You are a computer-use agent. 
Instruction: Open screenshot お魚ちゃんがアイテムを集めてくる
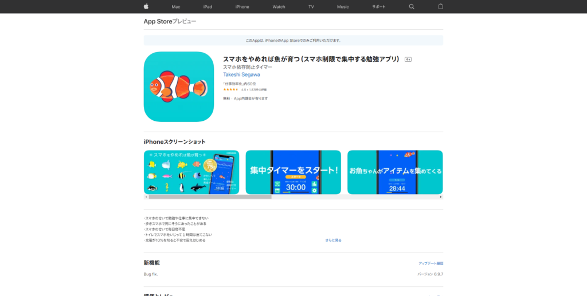(395, 172)
